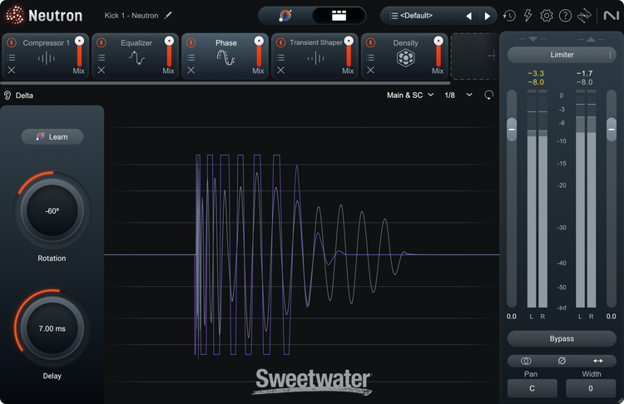The height and width of the screenshot is (404, 624).
Task: Toggle Delta listening
Action: coord(18,96)
